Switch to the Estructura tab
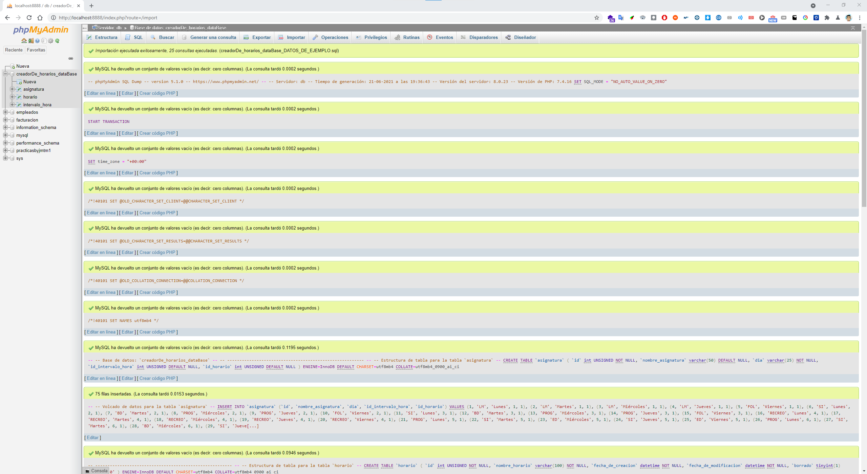This screenshot has height=474, width=867. (102, 37)
